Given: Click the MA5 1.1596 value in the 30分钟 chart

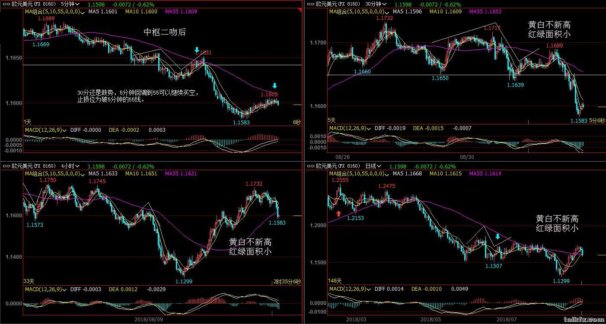Looking at the screenshot, I should [407, 12].
